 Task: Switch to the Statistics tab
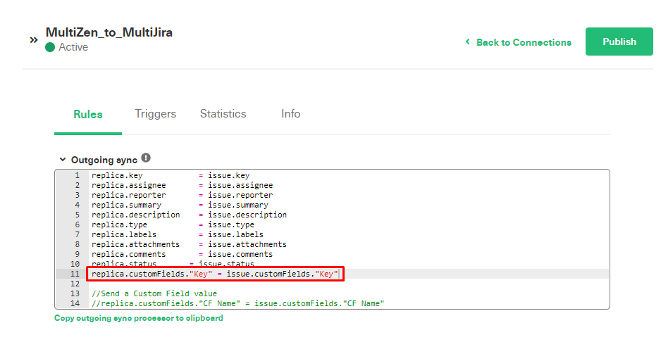coord(223,114)
